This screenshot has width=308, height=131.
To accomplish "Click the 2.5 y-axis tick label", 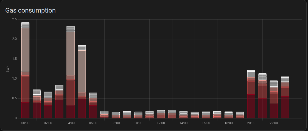I will (x=14, y=19).
